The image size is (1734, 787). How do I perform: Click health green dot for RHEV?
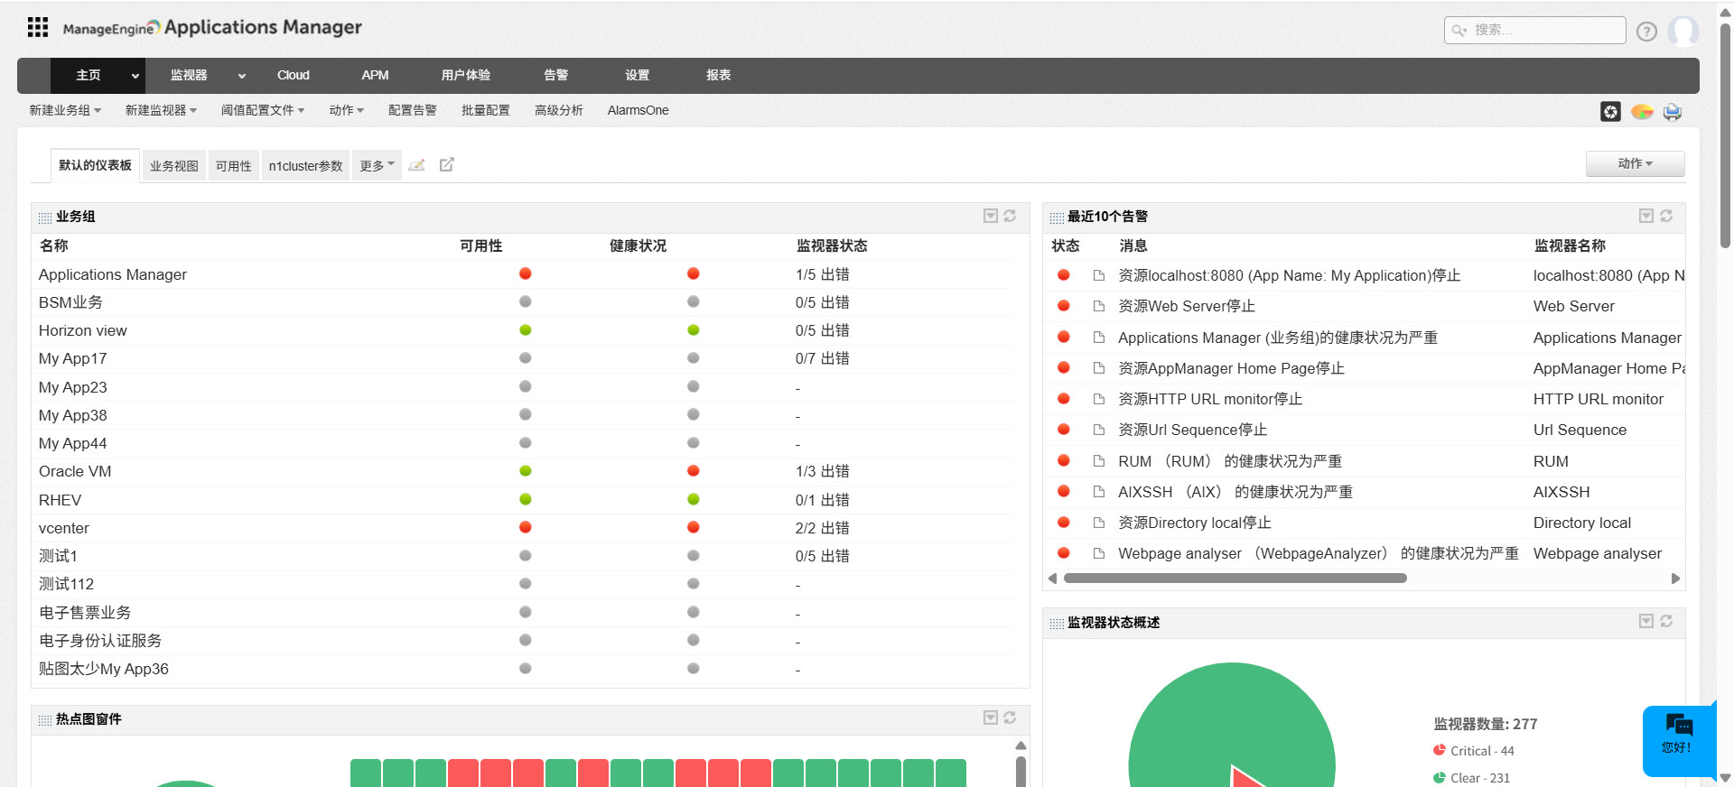[694, 499]
